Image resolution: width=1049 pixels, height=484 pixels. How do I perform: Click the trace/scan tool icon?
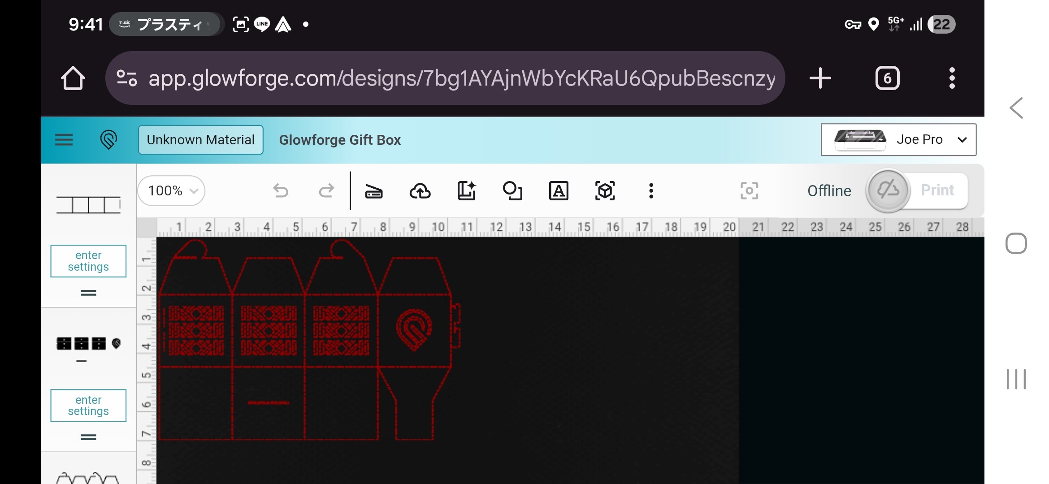(373, 191)
